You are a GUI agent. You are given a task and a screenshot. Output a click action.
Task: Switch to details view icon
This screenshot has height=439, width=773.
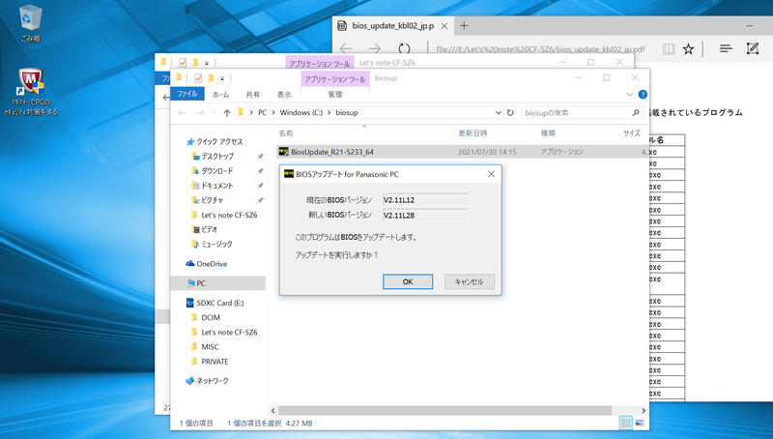click(626, 423)
